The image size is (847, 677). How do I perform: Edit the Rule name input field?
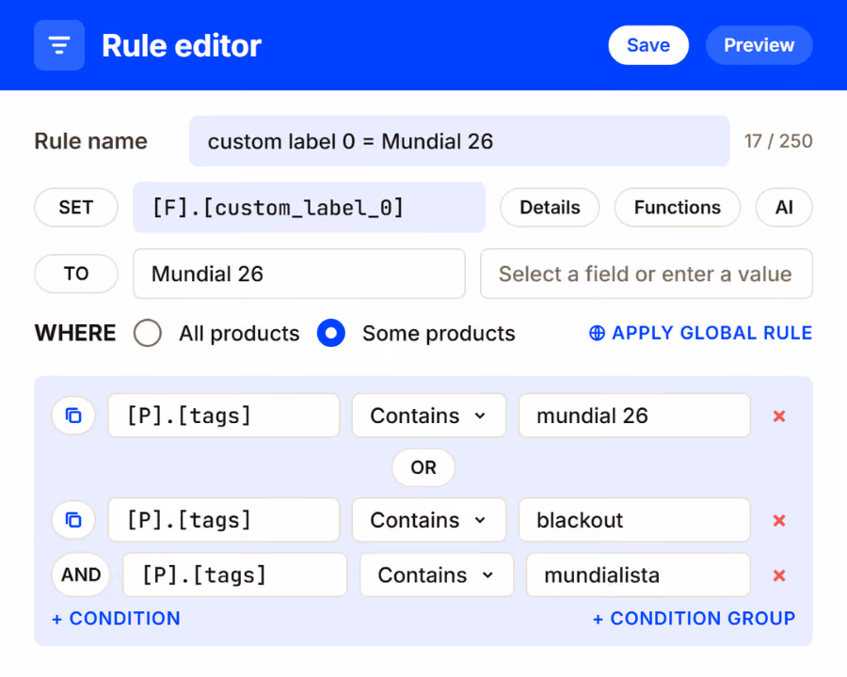(459, 141)
